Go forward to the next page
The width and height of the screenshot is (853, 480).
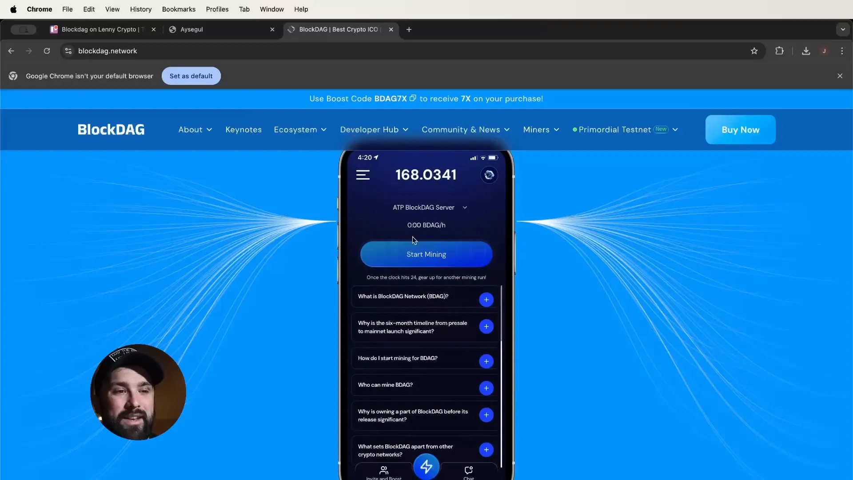pos(29,51)
